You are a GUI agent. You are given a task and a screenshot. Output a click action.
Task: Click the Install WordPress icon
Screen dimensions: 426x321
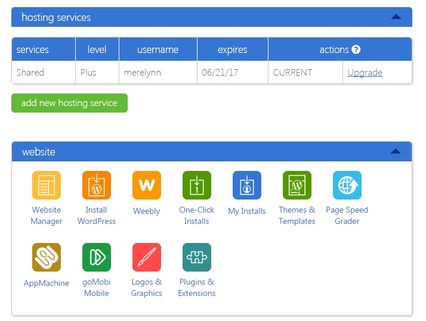(97, 185)
